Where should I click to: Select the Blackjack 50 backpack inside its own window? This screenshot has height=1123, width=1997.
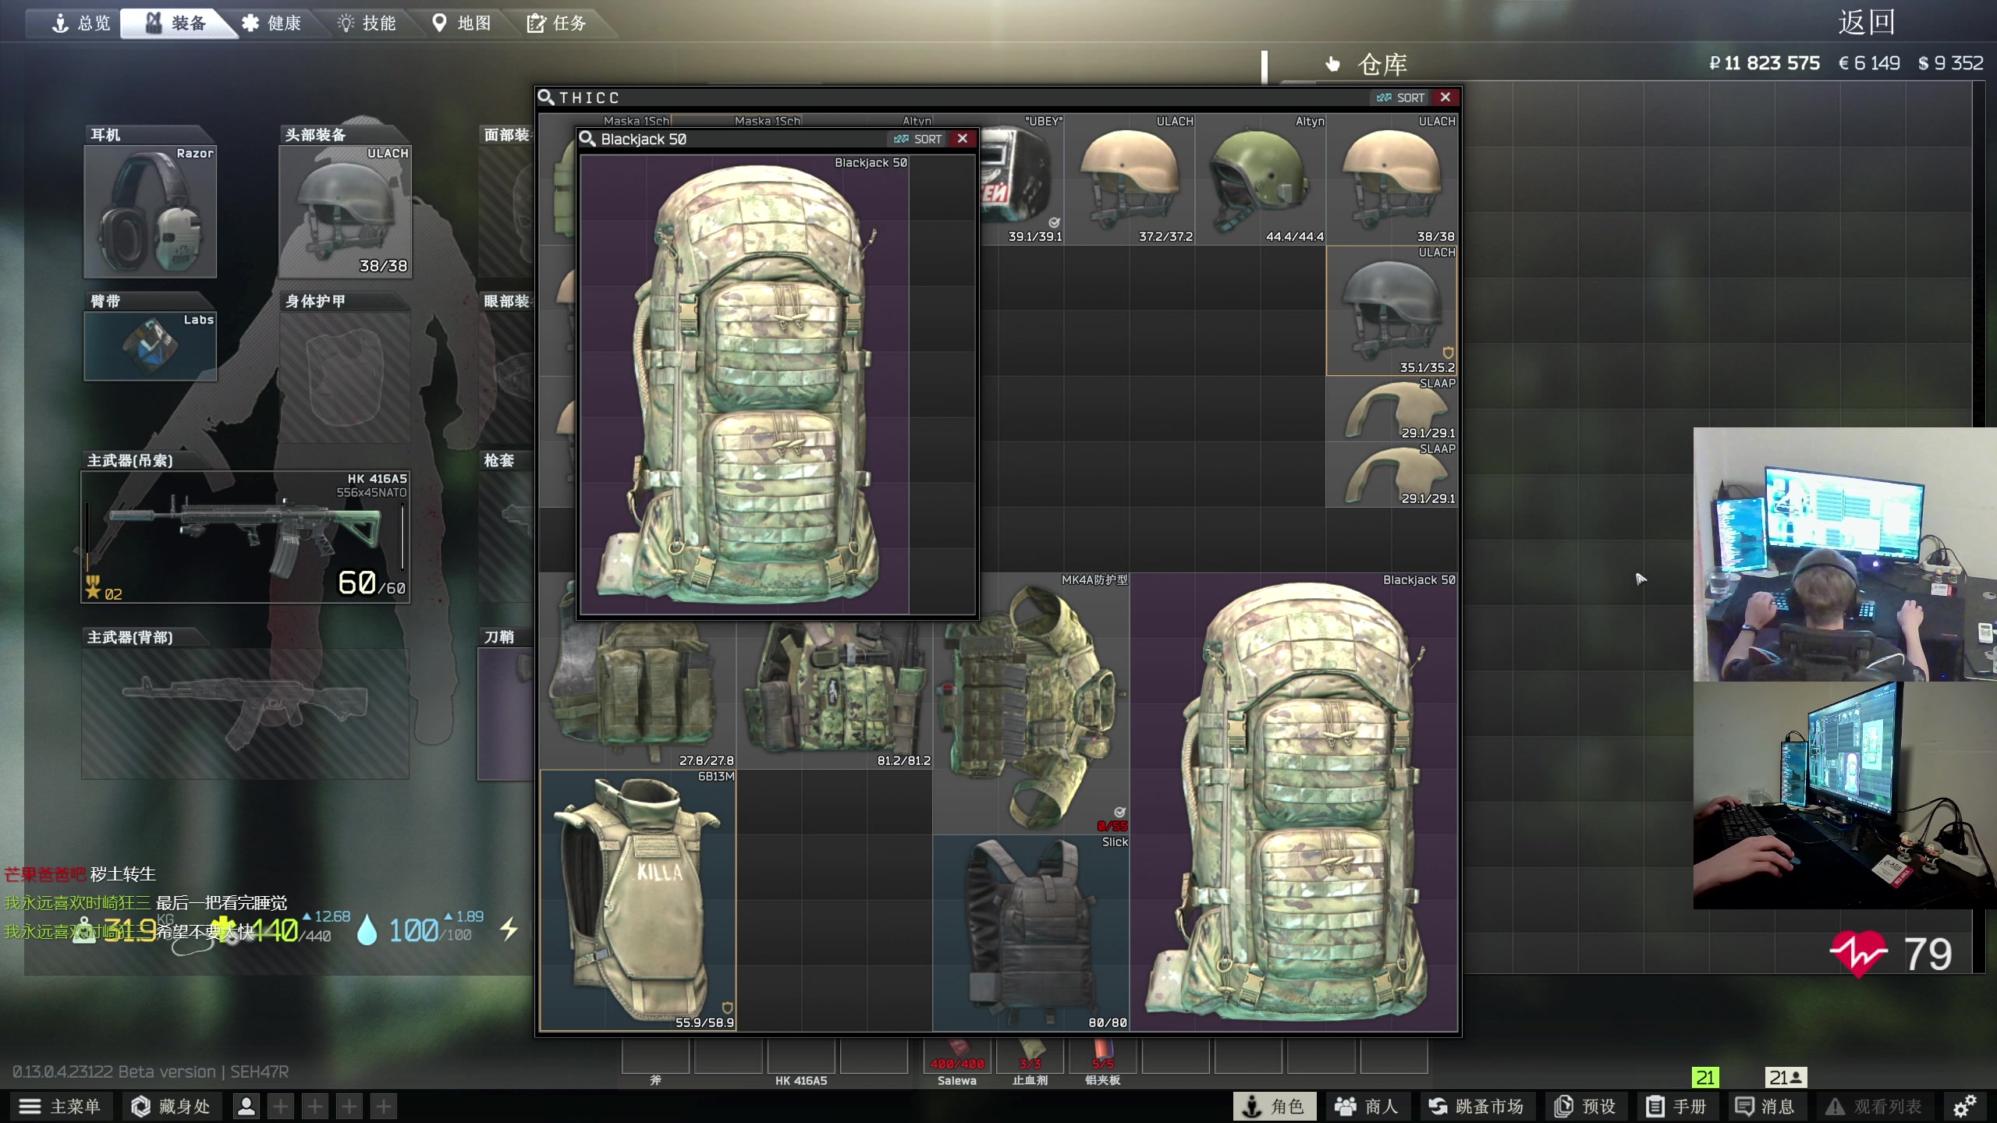[745, 384]
